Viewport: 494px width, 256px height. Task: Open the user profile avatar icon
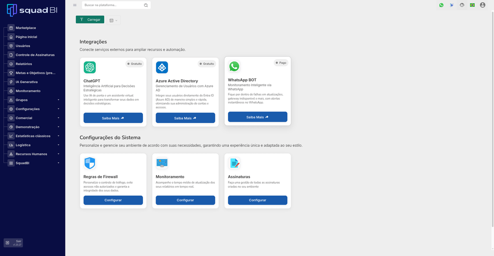(x=482, y=5)
